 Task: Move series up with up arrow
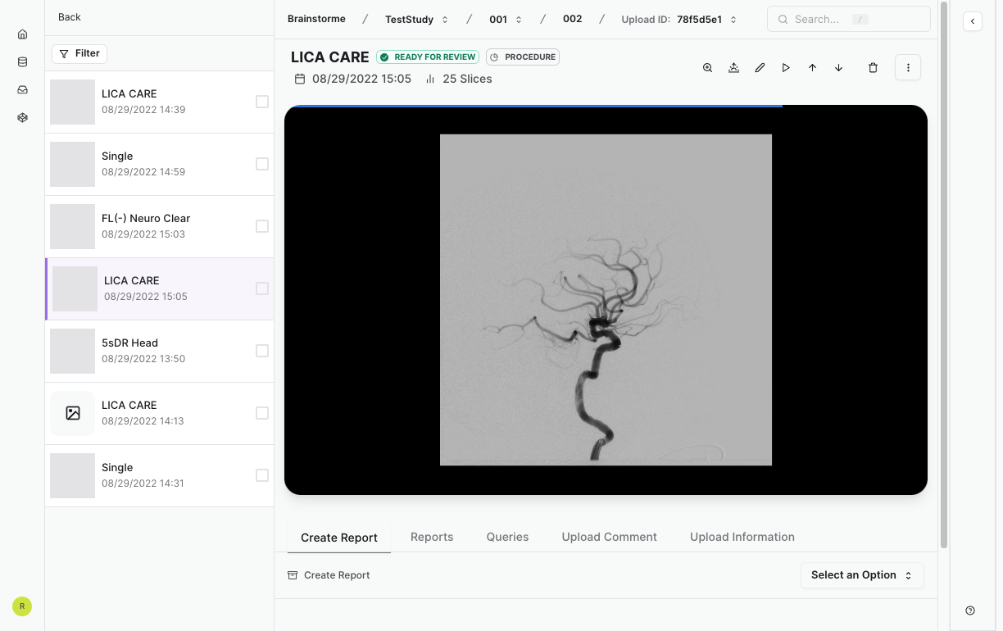(812, 68)
